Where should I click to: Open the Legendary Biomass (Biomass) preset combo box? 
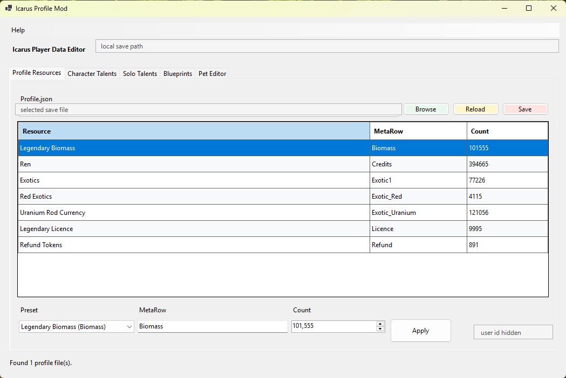(x=76, y=327)
